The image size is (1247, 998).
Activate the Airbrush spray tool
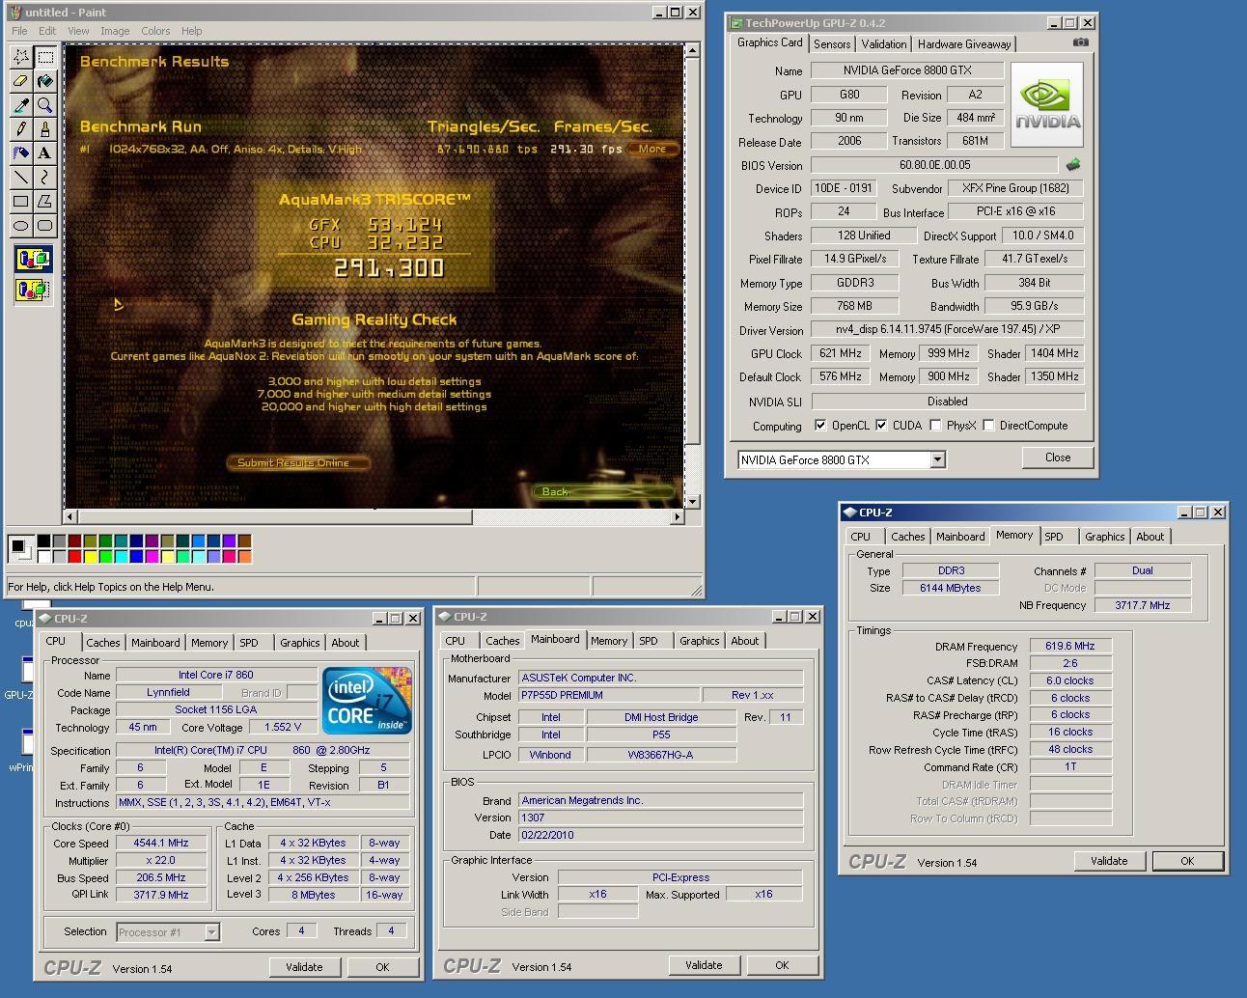coord(20,153)
